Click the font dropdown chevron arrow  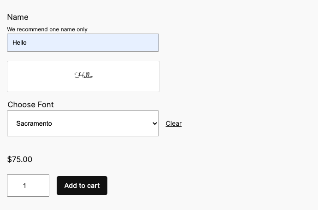[154, 123]
